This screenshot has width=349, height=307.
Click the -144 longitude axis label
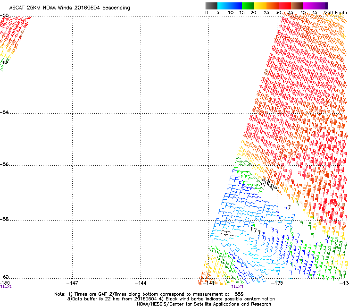pos(141,283)
